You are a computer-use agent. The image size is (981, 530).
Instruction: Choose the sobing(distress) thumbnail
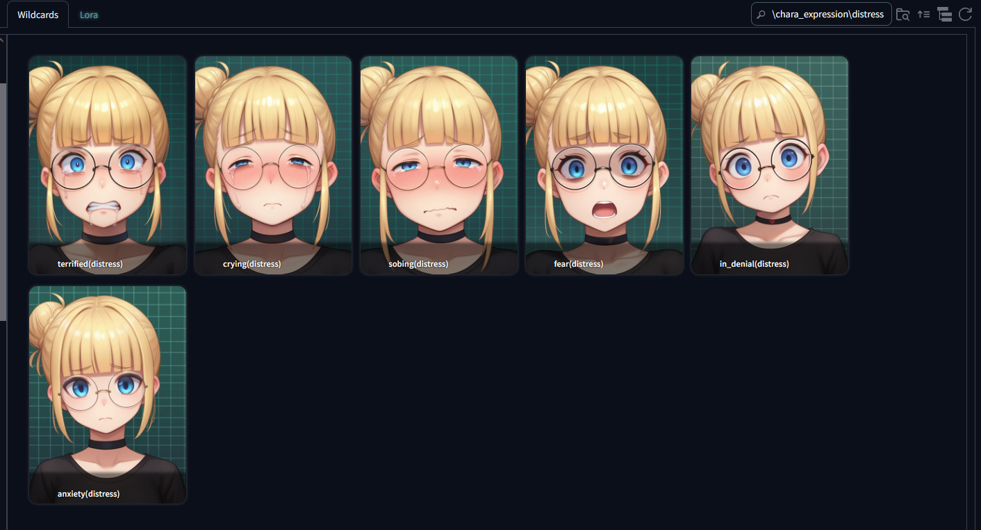pyautogui.click(x=438, y=165)
